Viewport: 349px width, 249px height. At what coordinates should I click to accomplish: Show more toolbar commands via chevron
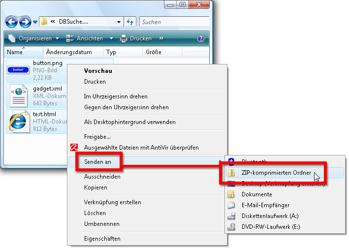point(161,38)
